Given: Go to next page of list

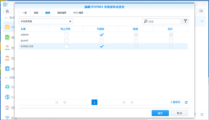Looking at the screenshot, I should coord(124,102).
